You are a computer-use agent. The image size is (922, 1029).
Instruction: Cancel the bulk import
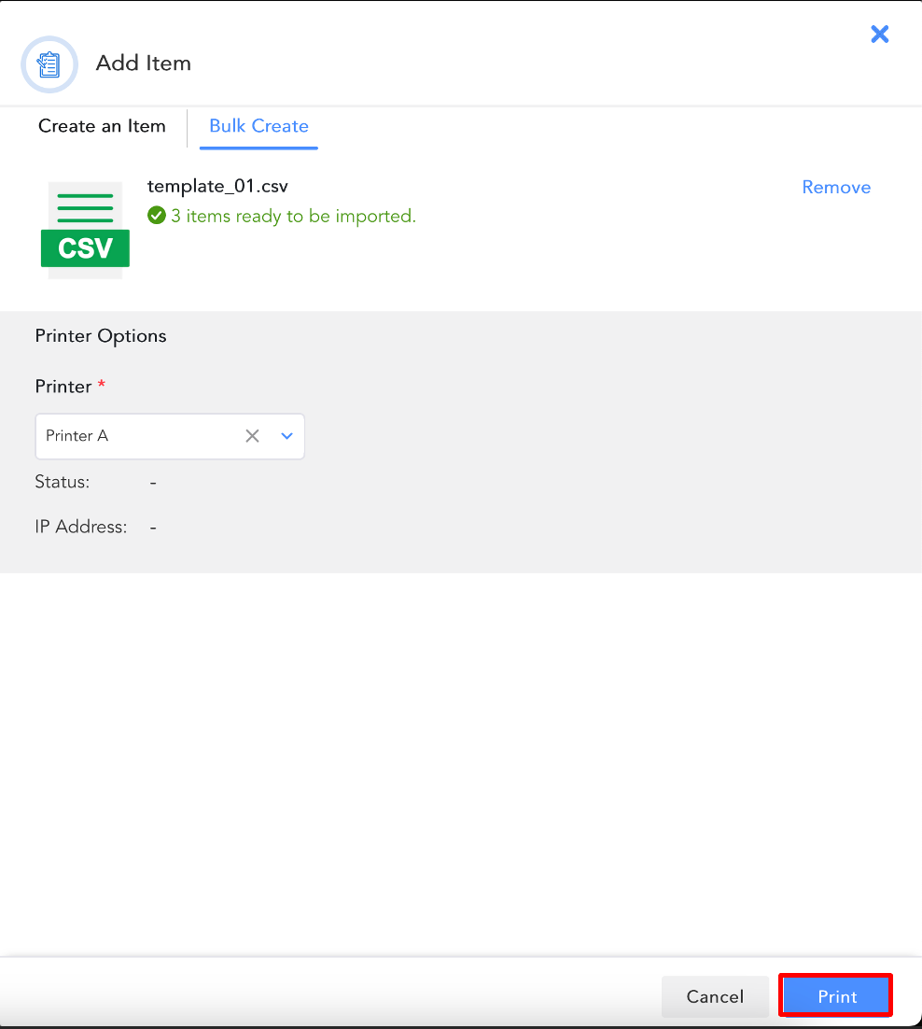click(715, 996)
